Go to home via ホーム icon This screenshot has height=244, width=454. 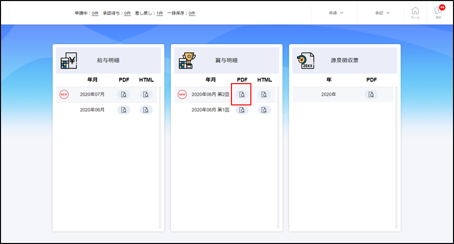(415, 12)
